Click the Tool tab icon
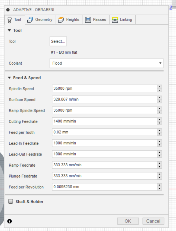The height and width of the screenshot is (231, 176). coord(10,20)
